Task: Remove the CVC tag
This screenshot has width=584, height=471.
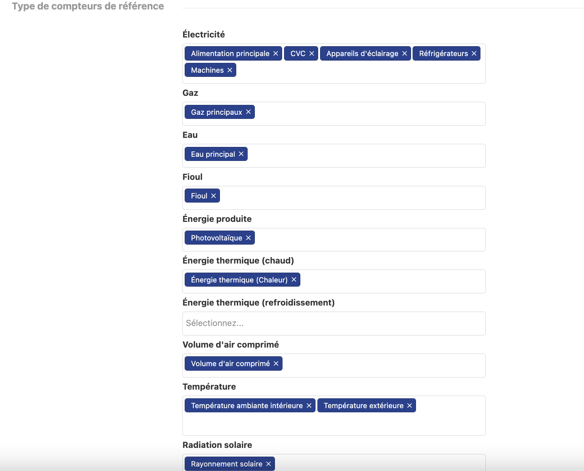Action: pos(312,53)
